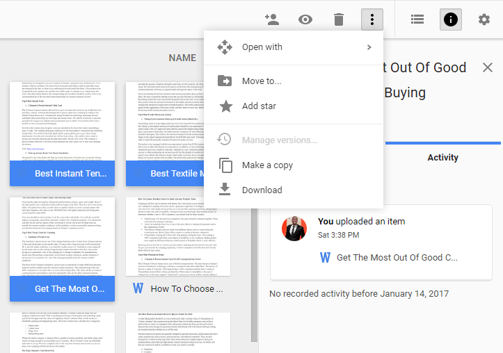Click the preview eye icon
This screenshot has width=503, height=353.
tap(305, 19)
